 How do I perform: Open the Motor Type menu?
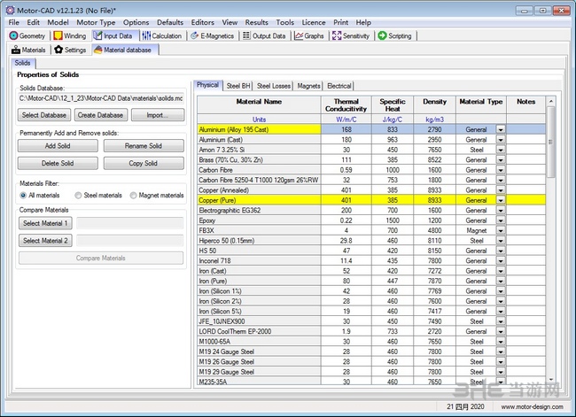tap(96, 22)
